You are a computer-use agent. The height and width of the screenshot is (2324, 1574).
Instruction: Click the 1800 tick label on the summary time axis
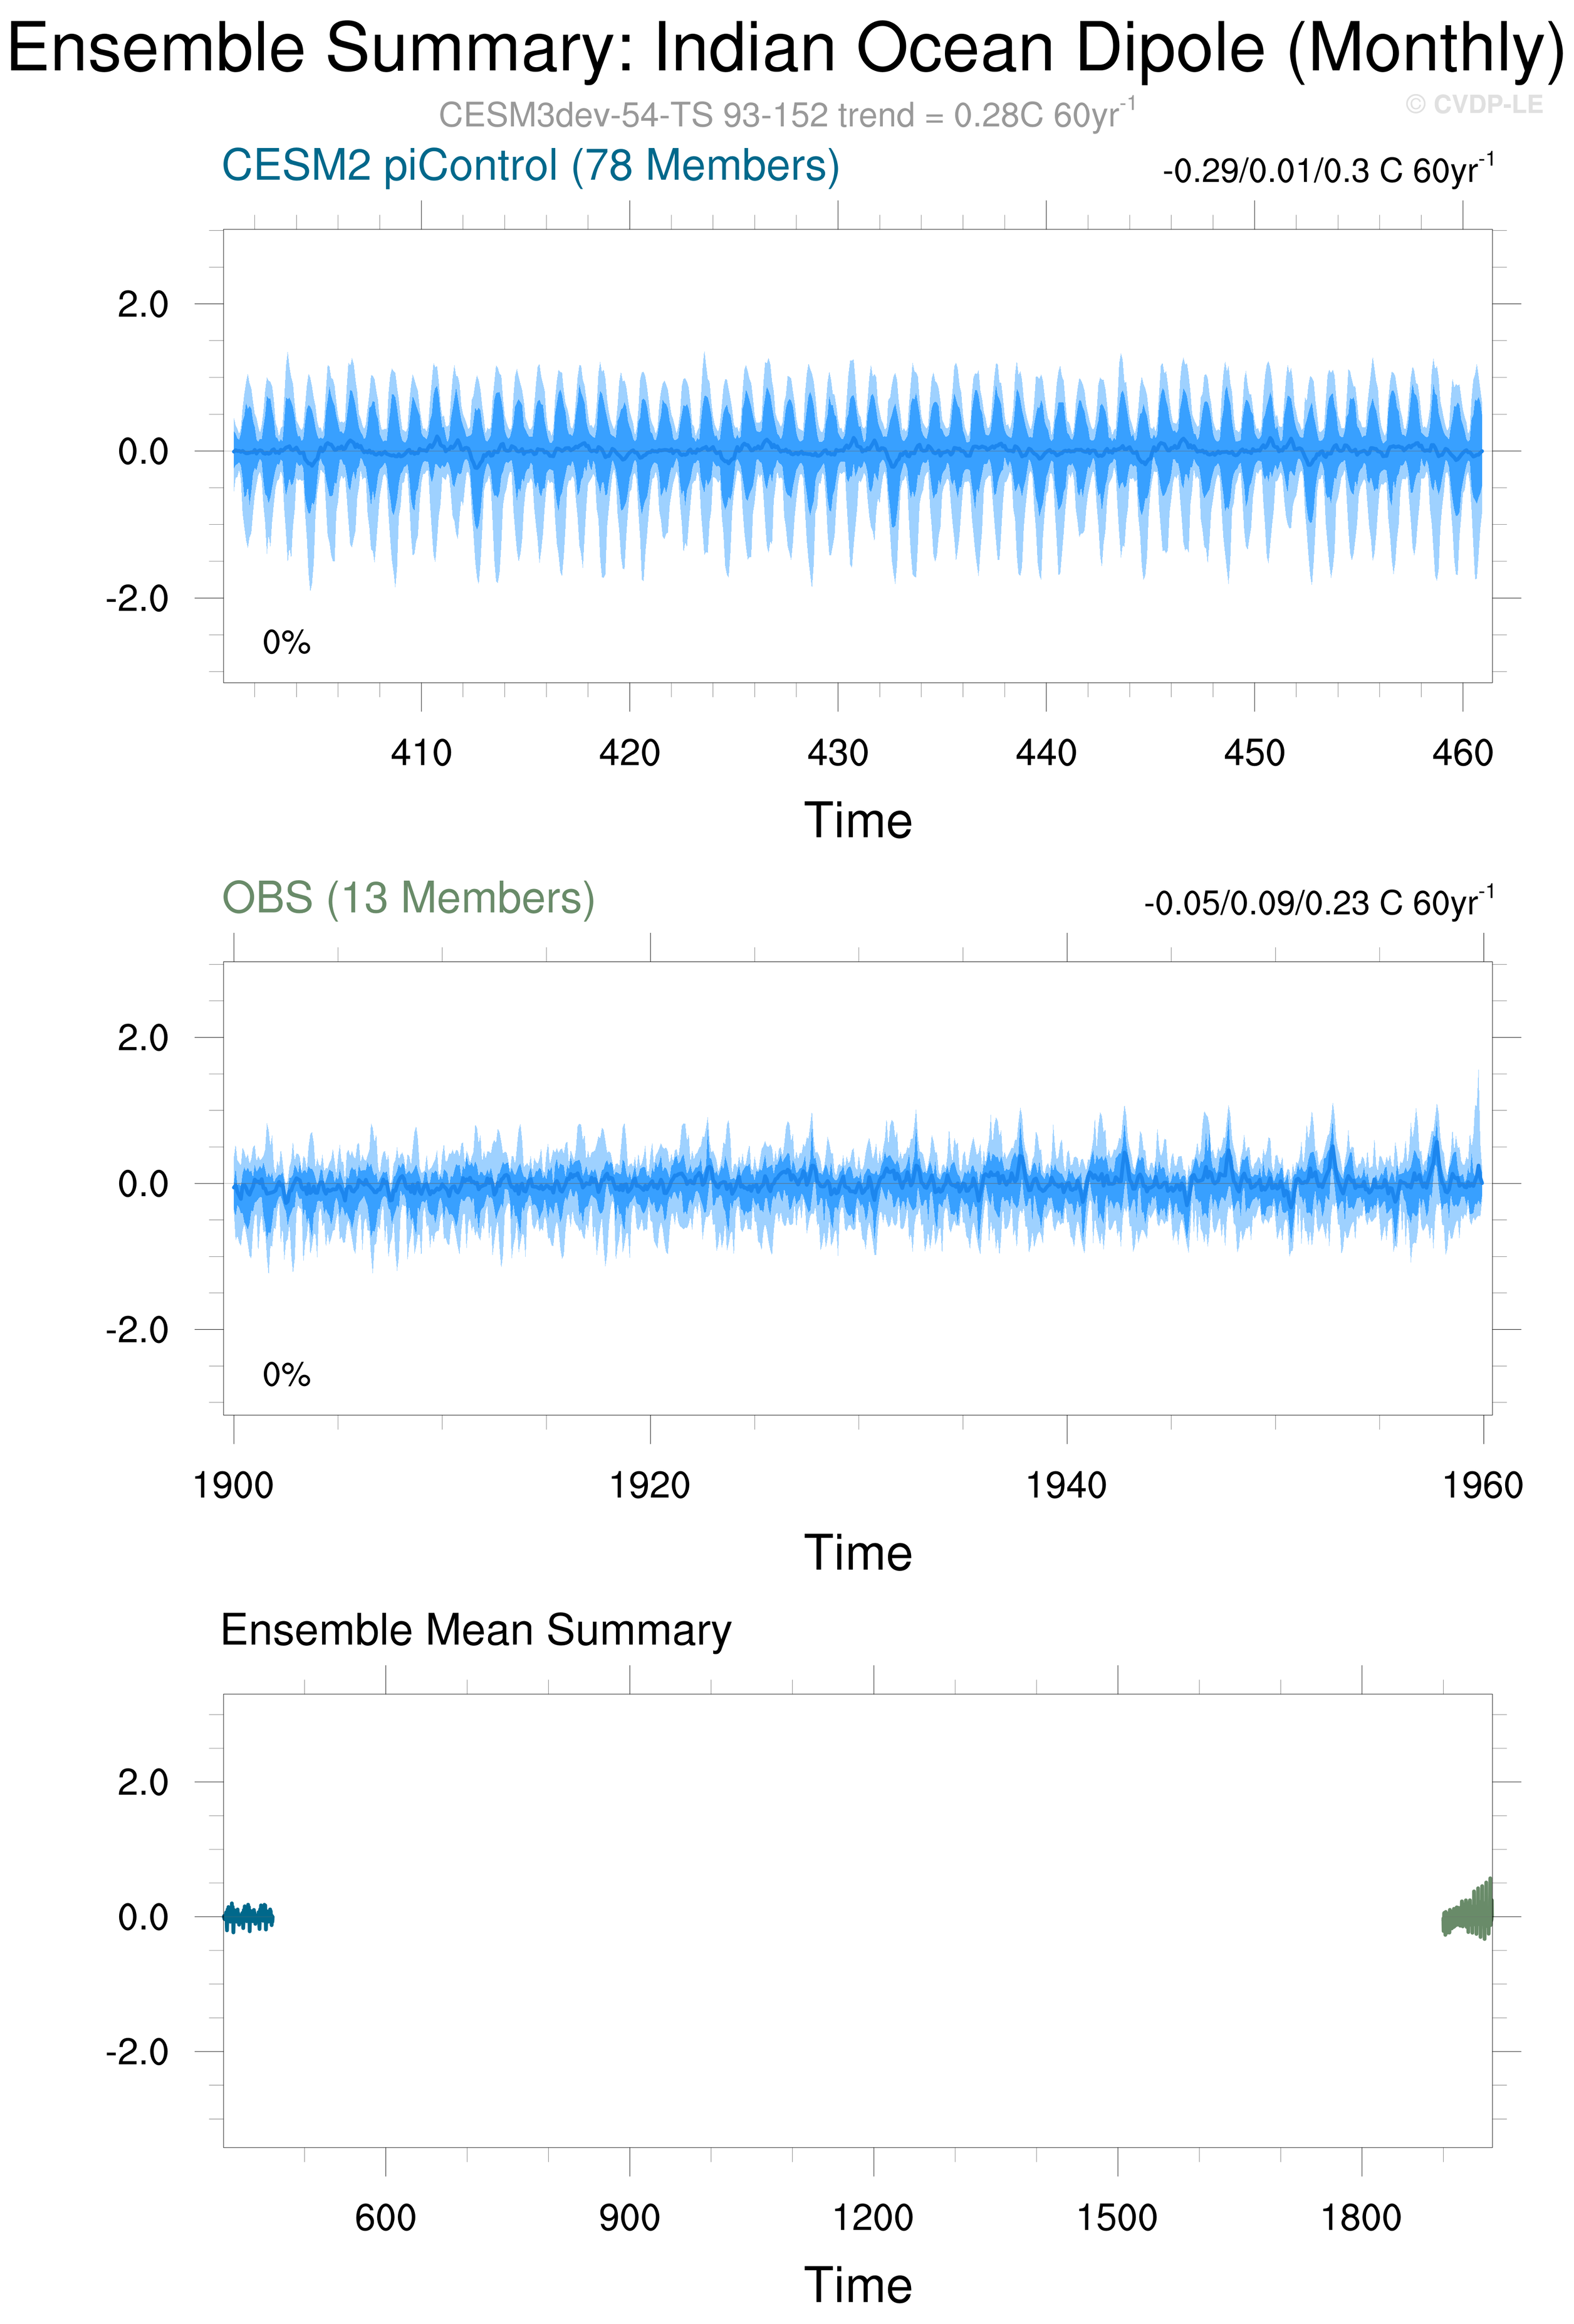[1360, 2217]
